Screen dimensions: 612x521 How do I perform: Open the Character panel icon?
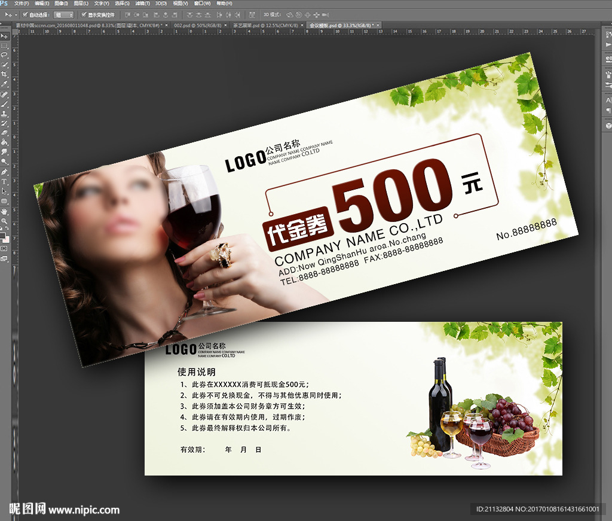click(x=608, y=100)
